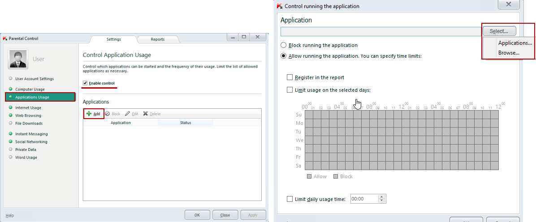Check Limit daily usage time
Image resolution: width=536 pixels, height=222 pixels.
pyautogui.click(x=290, y=199)
